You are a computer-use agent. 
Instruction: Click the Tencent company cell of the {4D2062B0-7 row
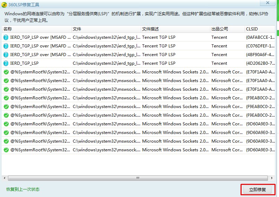point(219,63)
